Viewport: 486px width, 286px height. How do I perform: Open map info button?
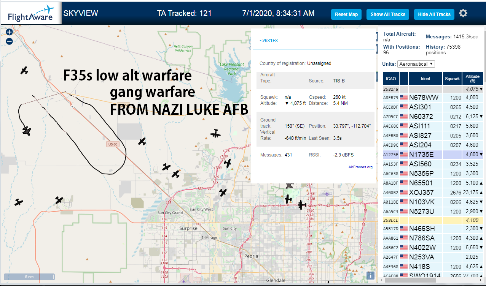coord(371,275)
